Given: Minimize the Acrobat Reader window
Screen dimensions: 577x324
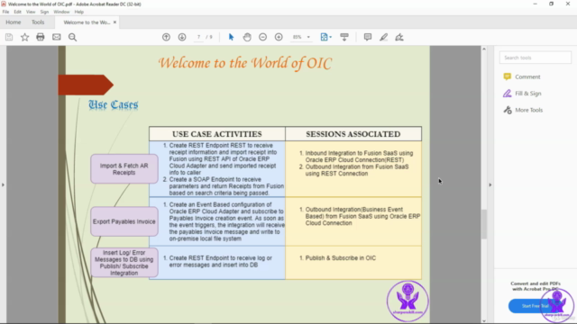Looking at the screenshot, I should coord(535,4).
